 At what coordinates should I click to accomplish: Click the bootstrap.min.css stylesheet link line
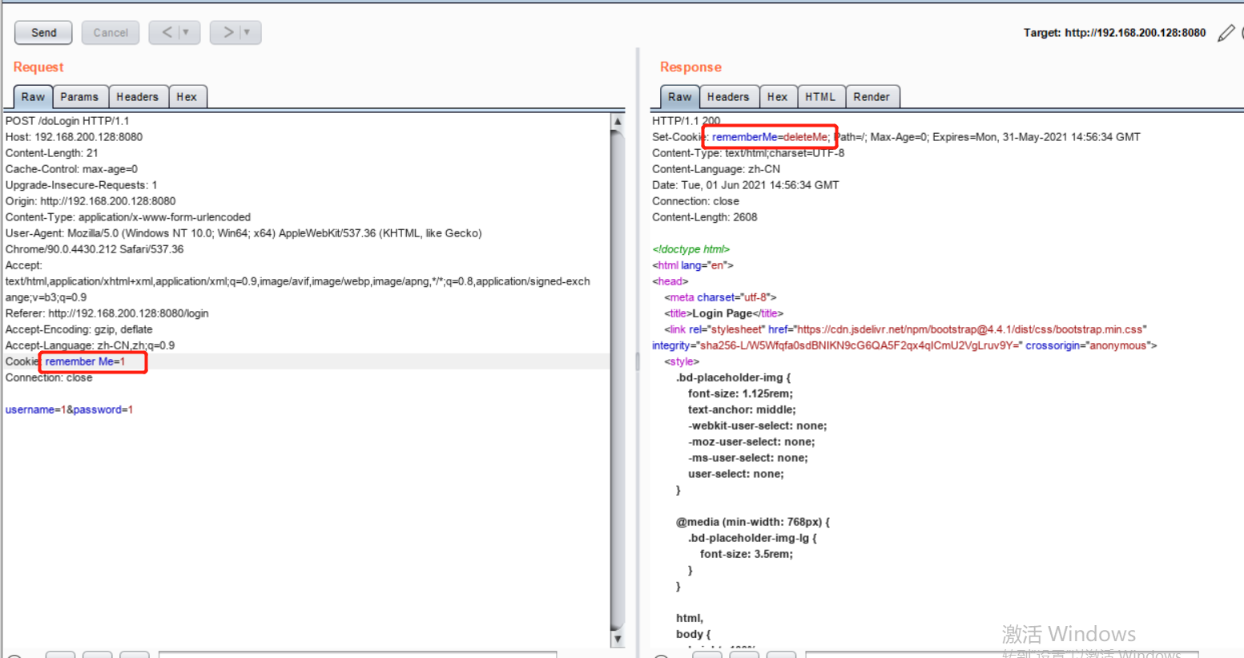pos(905,329)
